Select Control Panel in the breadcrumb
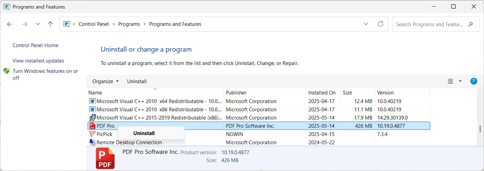The height and width of the screenshot is (171, 484). [x=94, y=24]
